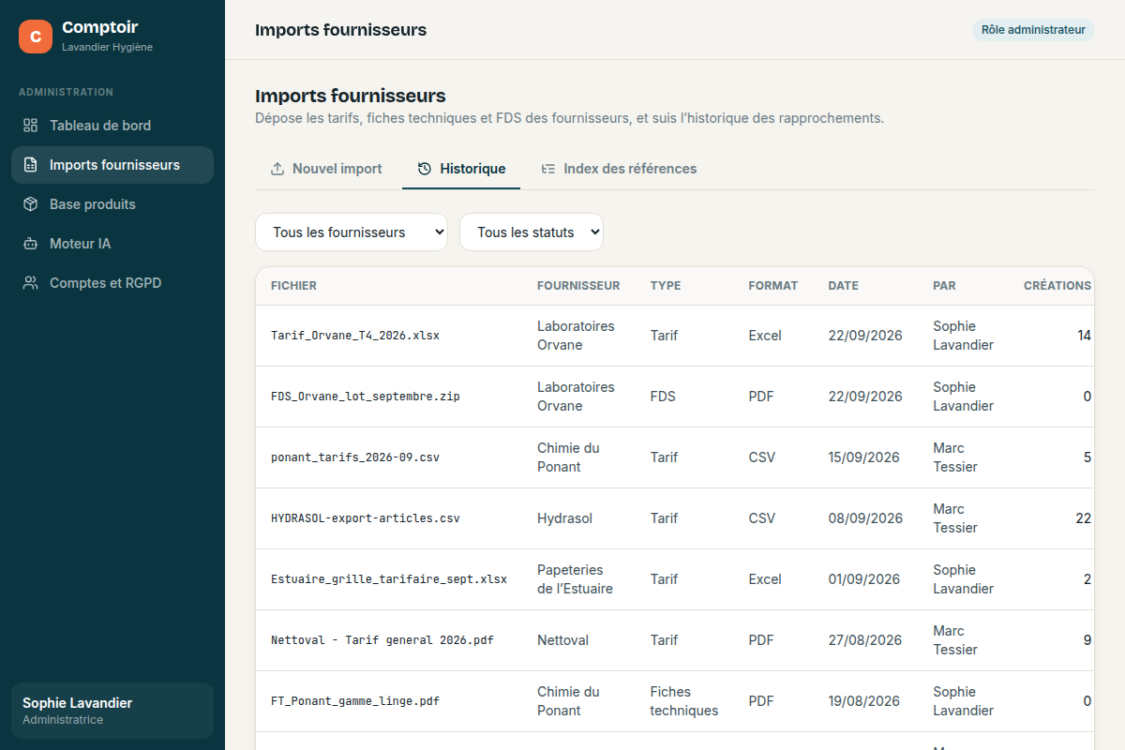Image resolution: width=1125 pixels, height=750 pixels.
Task: Expand the Tous les statuts filter
Action: (532, 232)
